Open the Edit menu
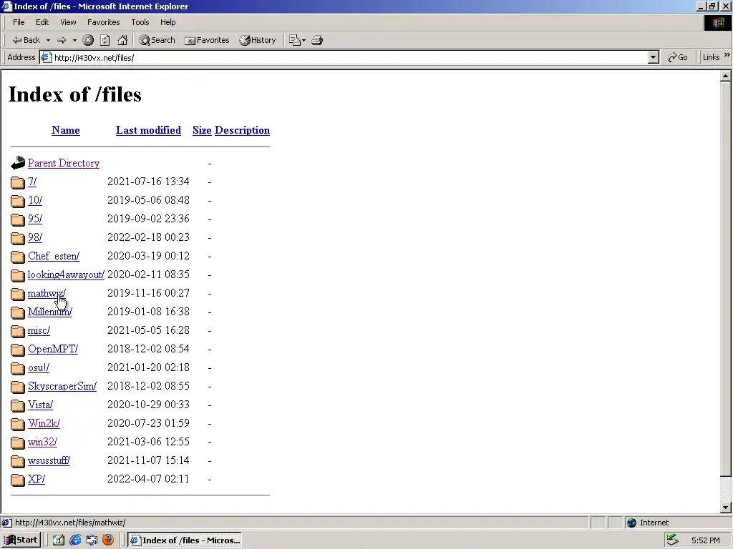733x549 pixels. (x=42, y=22)
